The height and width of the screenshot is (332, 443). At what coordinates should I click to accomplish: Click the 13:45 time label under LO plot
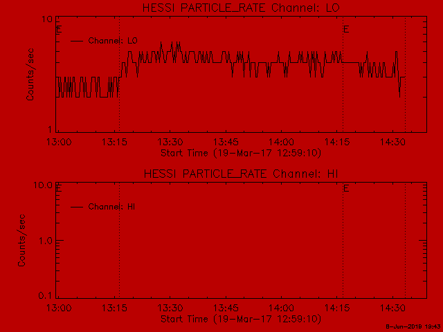point(226,142)
